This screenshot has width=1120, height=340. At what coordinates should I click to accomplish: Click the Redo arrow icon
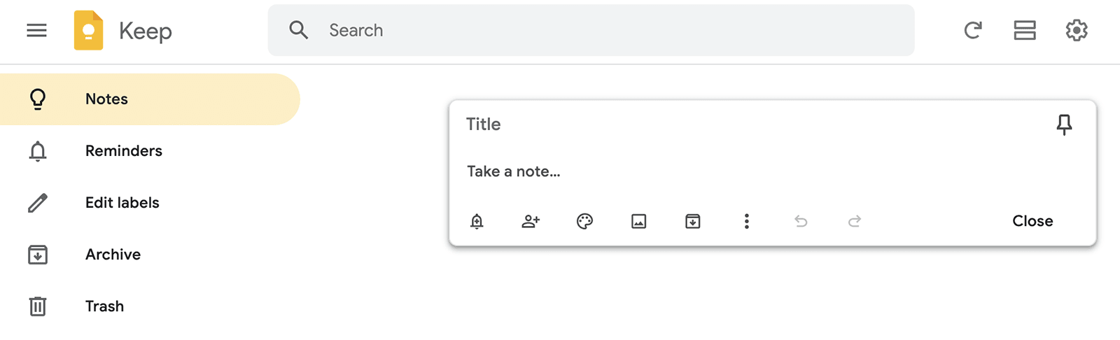(x=855, y=222)
